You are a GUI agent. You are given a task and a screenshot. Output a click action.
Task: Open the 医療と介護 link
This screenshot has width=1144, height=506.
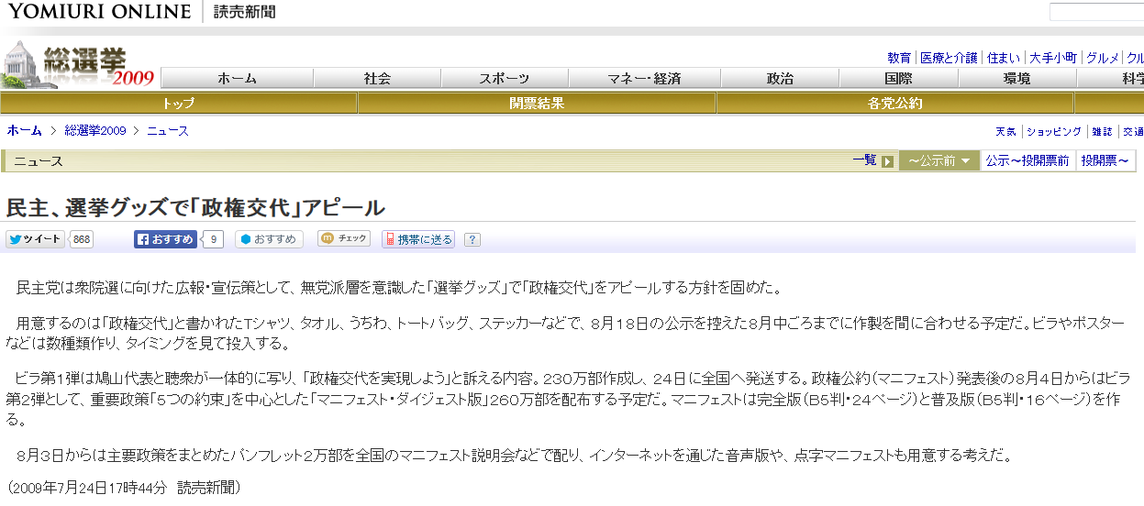click(949, 57)
